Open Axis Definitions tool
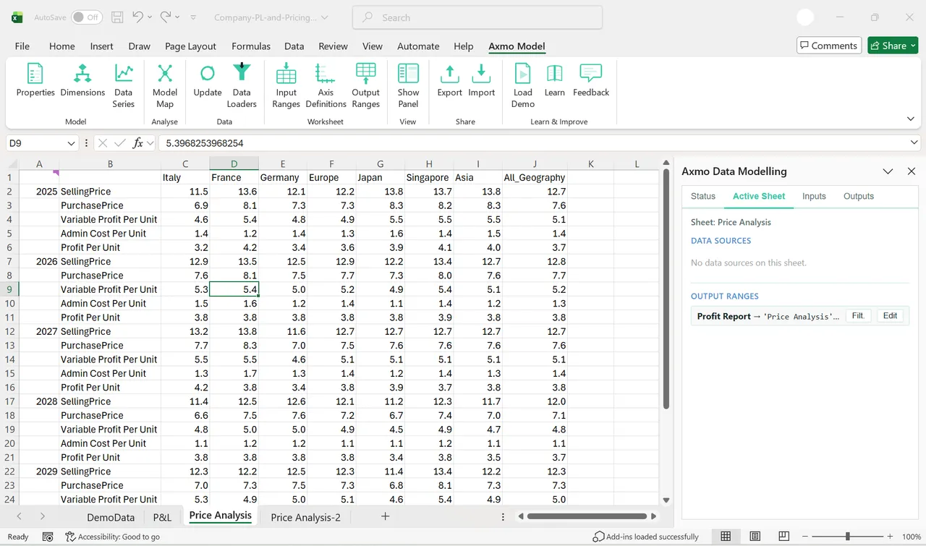This screenshot has height=546, width=926. point(326,85)
